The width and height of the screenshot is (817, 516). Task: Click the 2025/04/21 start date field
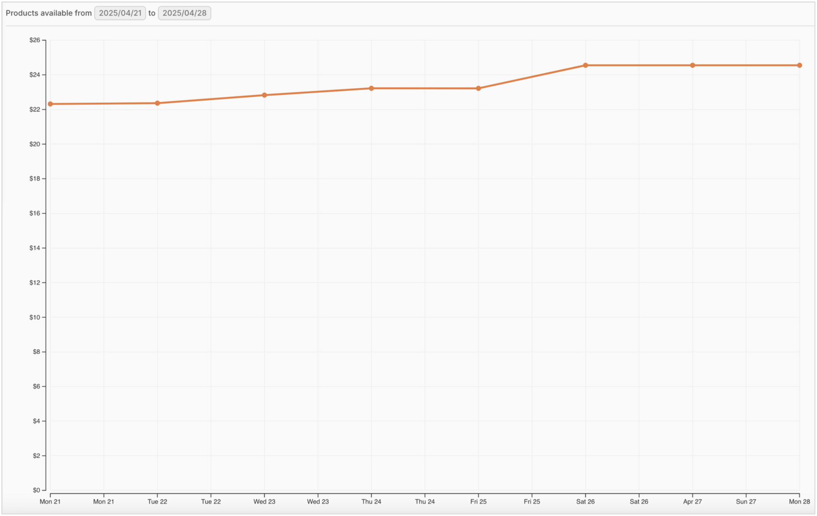(x=120, y=13)
